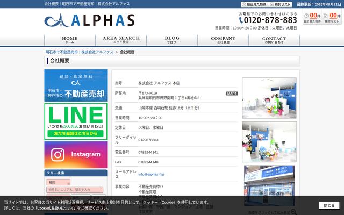Viewport: 344px width, 215px height.
Task: Open 検討リスト in top blue bar
Action: [x=281, y=4]
